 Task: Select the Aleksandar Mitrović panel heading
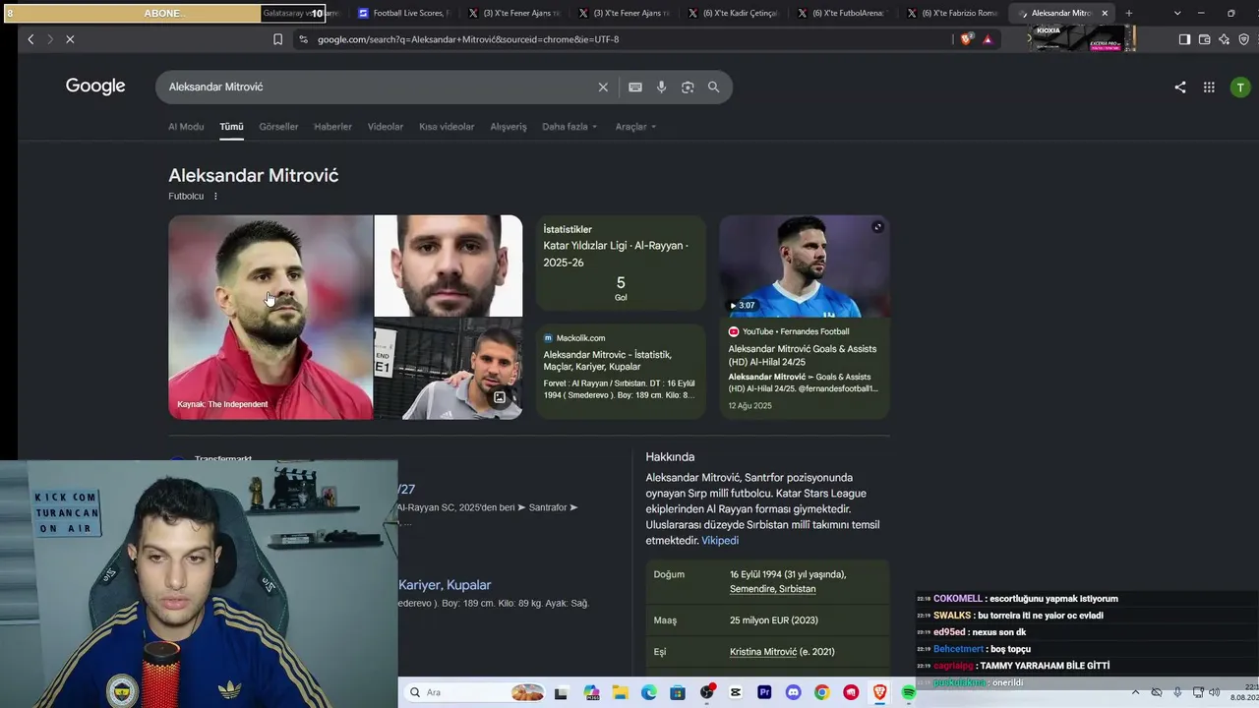pos(254,175)
